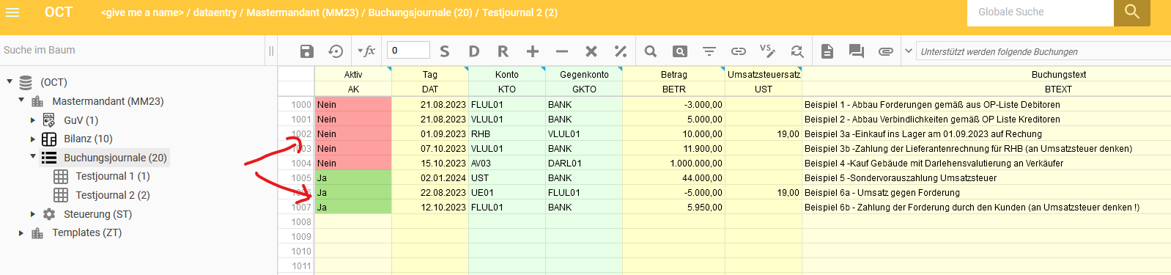Click the save disk icon
The width and height of the screenshot is (1171, 275).
pos(307,51)
